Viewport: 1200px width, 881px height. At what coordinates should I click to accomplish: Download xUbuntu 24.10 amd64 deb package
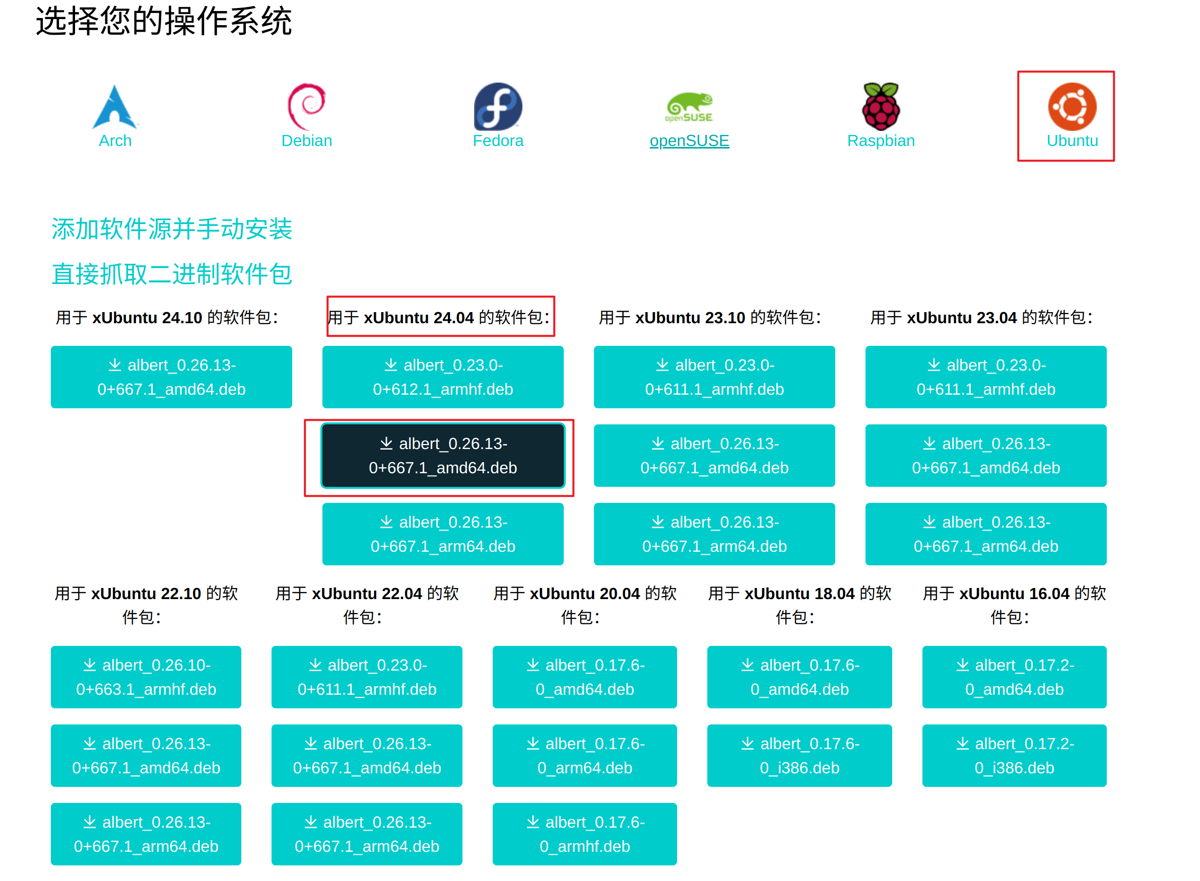coord(171,377)
